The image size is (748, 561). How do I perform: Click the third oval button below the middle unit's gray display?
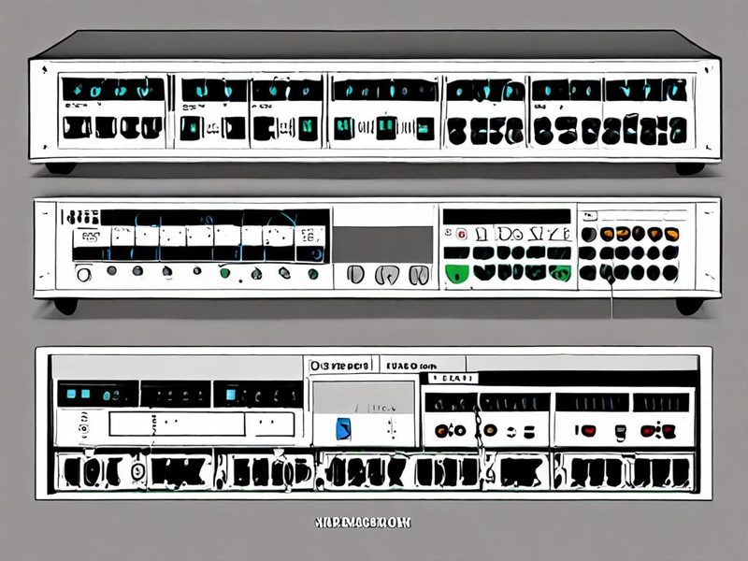click(419, 275)
